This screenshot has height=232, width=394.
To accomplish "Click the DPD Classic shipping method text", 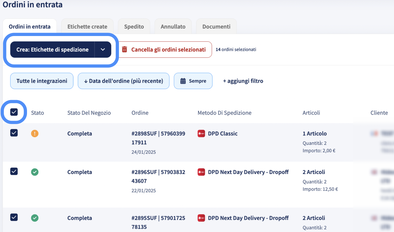I will pos(223,134).
